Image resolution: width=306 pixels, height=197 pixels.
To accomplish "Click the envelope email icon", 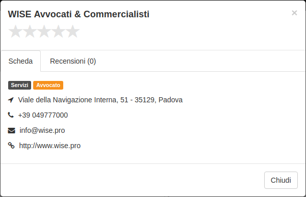I will coord(11,130).
